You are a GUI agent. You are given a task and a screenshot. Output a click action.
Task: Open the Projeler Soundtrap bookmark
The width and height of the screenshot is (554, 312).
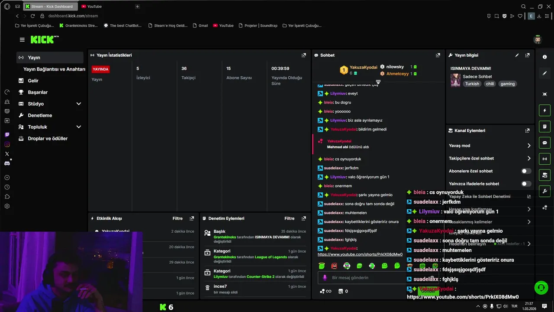click(x=257, y=26)
